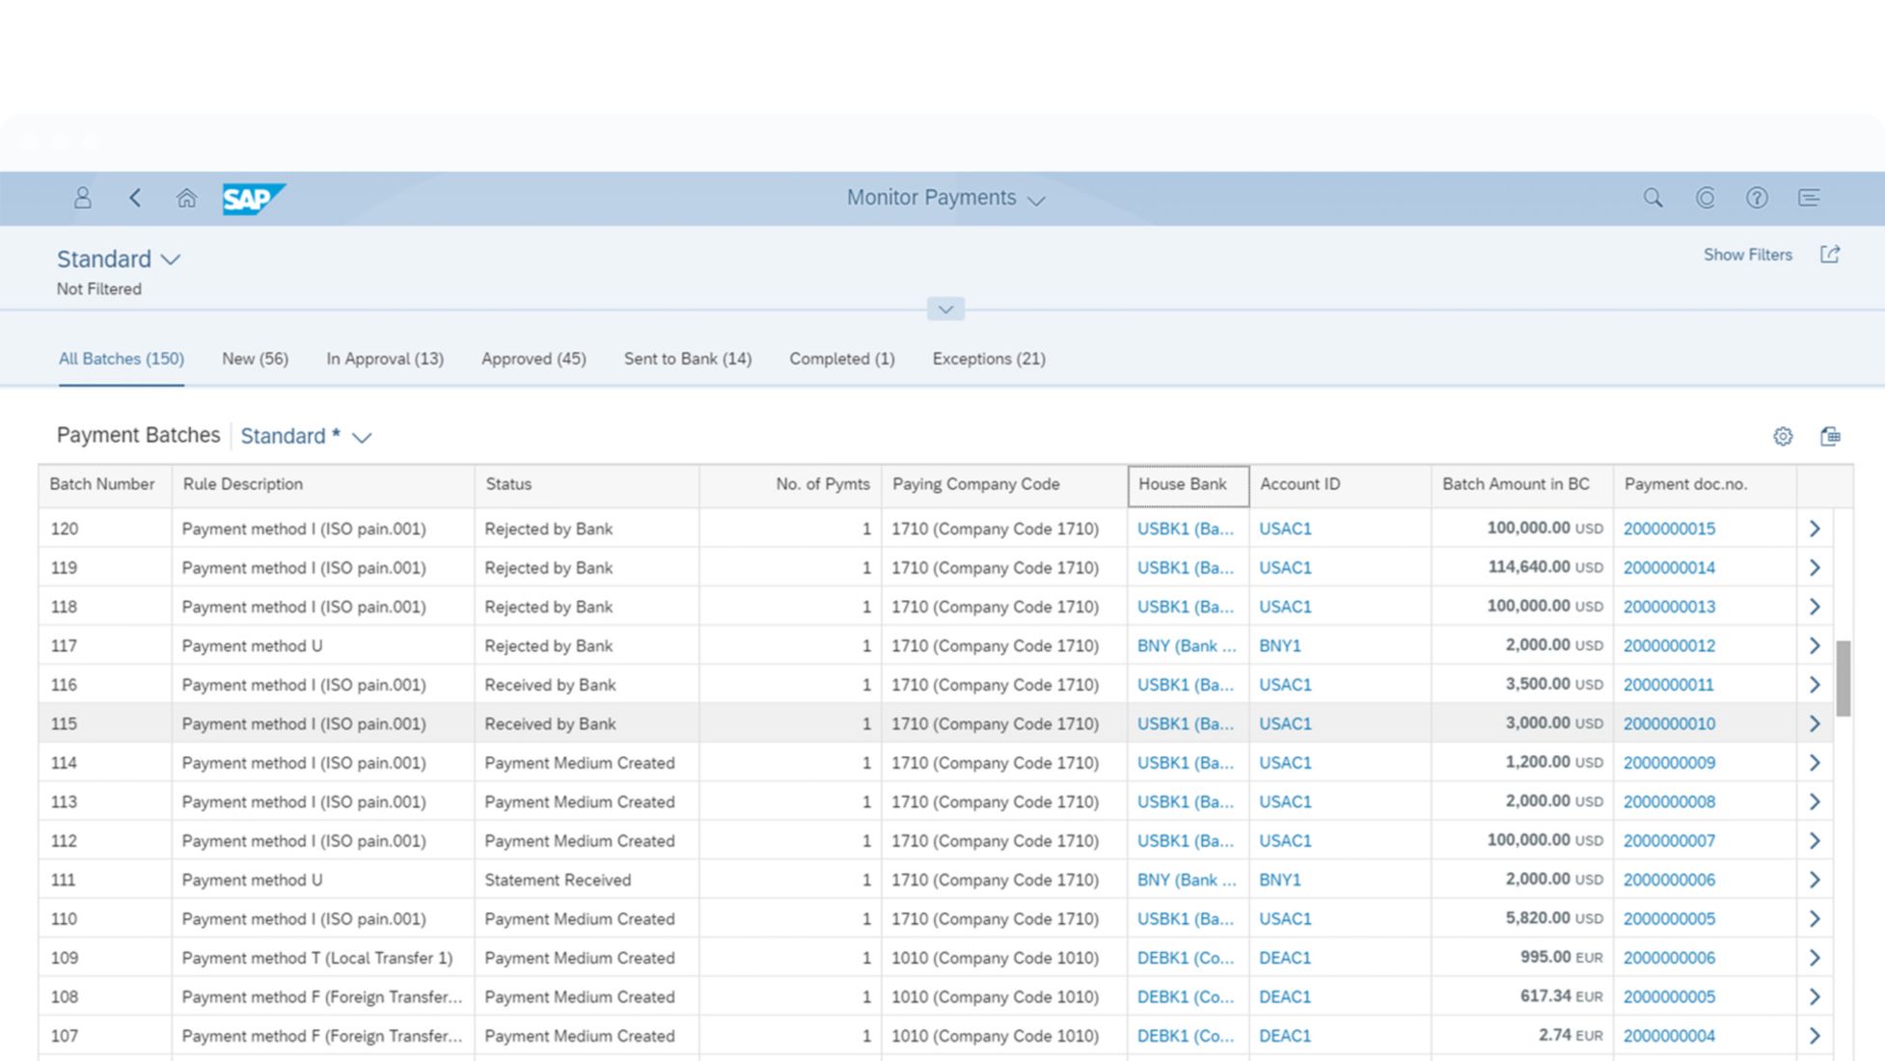Click the table vertical scrollbar thumb
Image resolution: width=1885 pixels, height=1061 pixels.
tap(1843, 677)
